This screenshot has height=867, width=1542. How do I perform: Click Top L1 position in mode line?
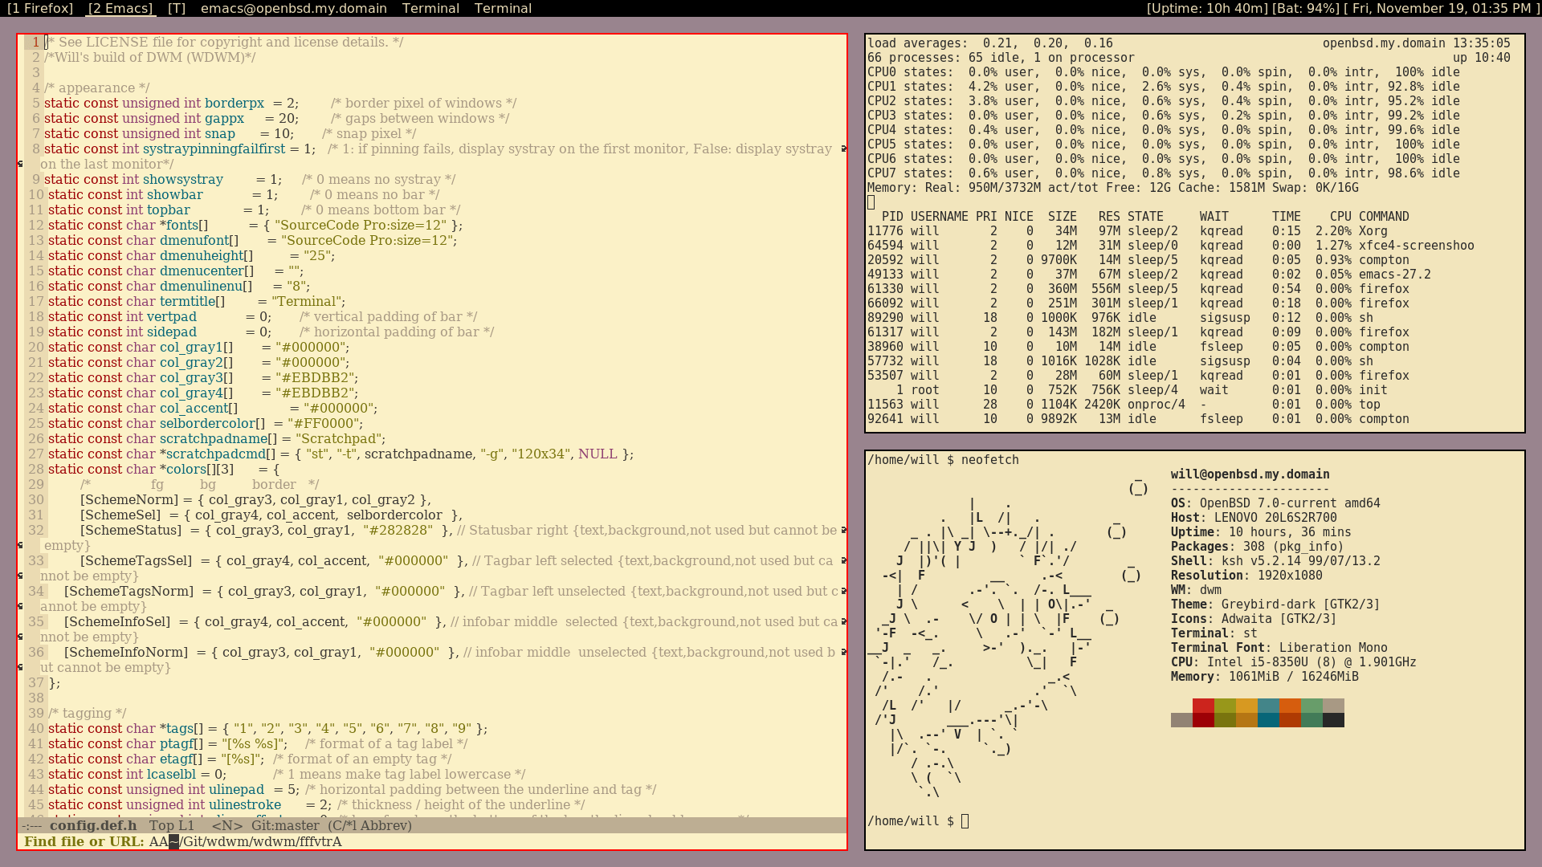pos(172,825)
